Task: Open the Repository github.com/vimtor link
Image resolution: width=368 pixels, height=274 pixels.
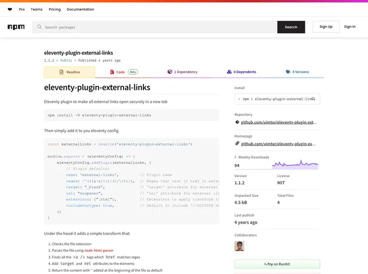Action: click(279, 122)
